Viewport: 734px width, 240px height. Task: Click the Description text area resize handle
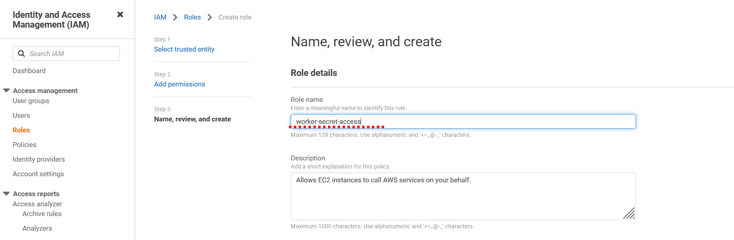pos(629,214)
